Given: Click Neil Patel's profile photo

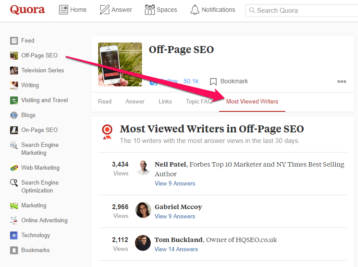Looking at the screenshot, I should [143, 168].
